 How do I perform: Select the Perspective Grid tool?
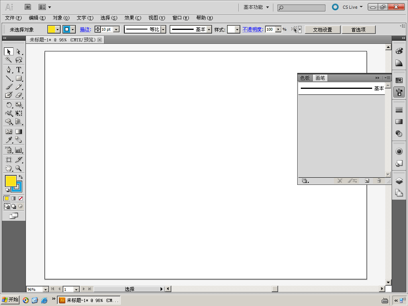[x=18, y=122]
